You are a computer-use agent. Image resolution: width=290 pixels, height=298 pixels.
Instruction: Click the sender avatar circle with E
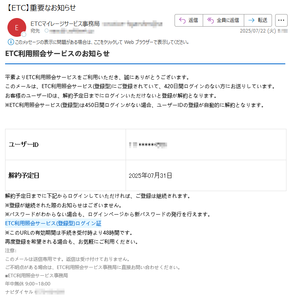click(17, 27)
